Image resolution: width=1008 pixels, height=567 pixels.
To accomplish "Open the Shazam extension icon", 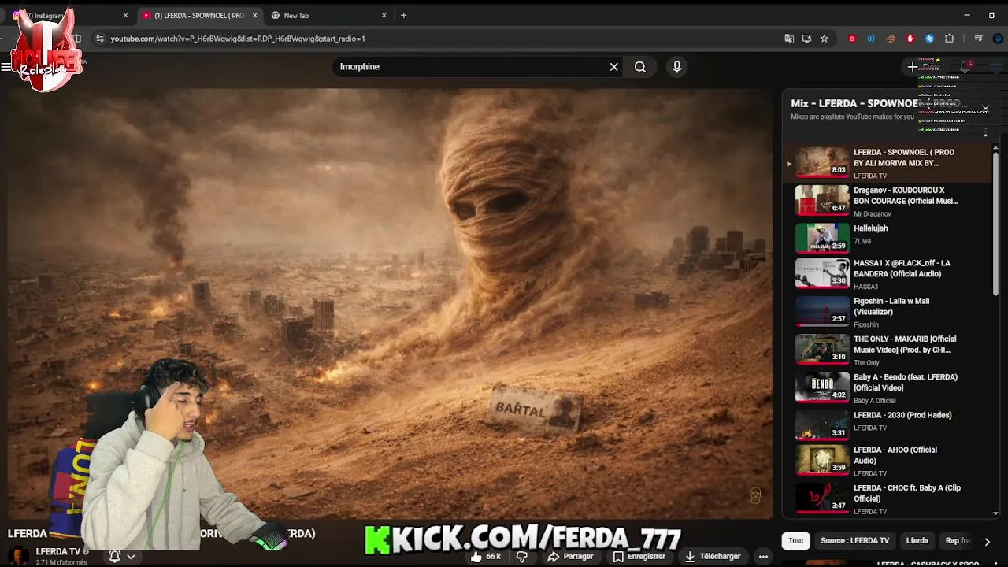I will (929, 38).
